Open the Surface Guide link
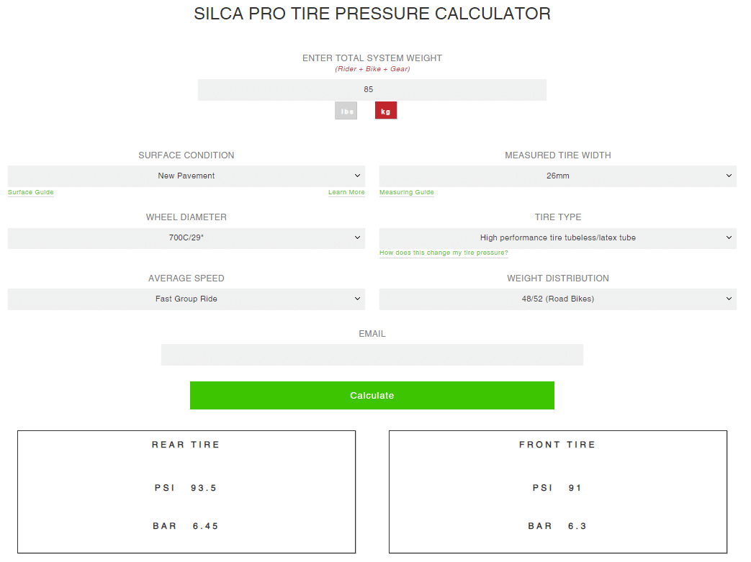 31,192
